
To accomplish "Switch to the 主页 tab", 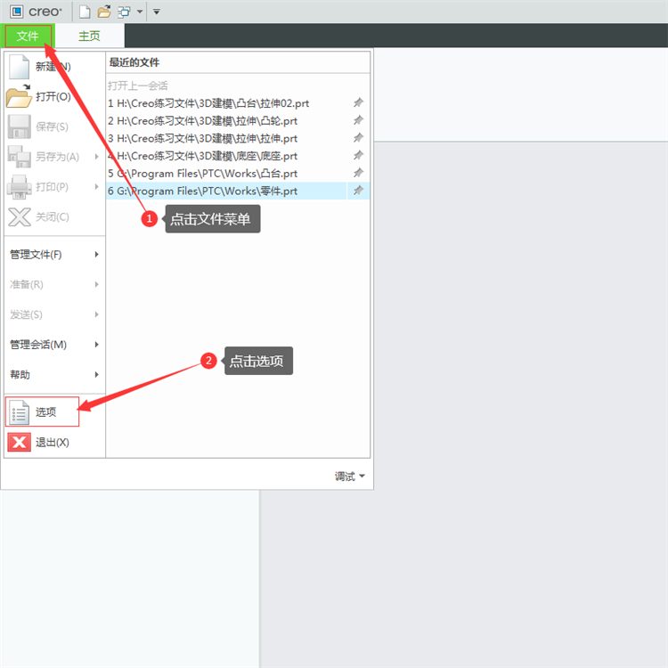I will click(x=89, y=36).
